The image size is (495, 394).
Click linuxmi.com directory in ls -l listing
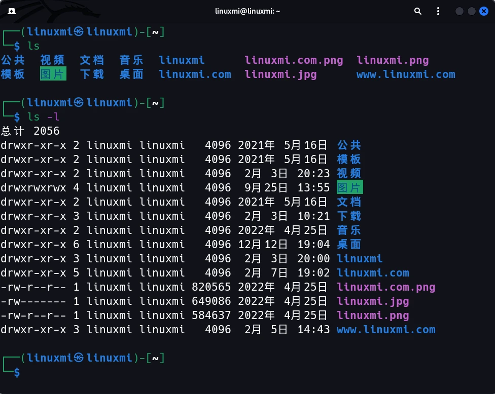pos(373,272)
